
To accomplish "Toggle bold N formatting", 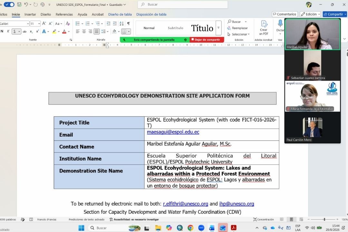I will (2, 31).
